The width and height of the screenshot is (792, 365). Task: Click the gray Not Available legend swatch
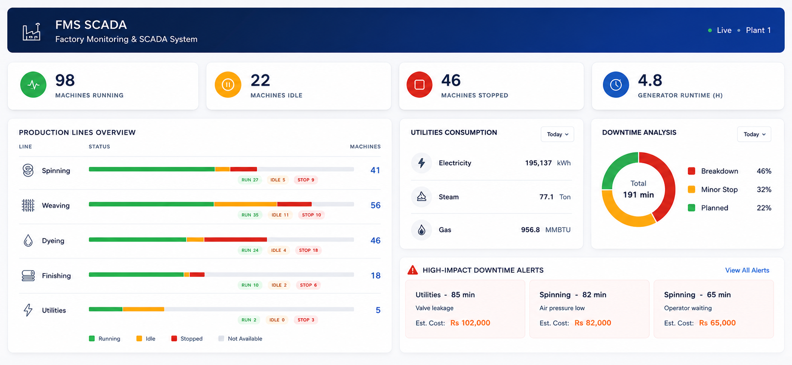point(221,338)
